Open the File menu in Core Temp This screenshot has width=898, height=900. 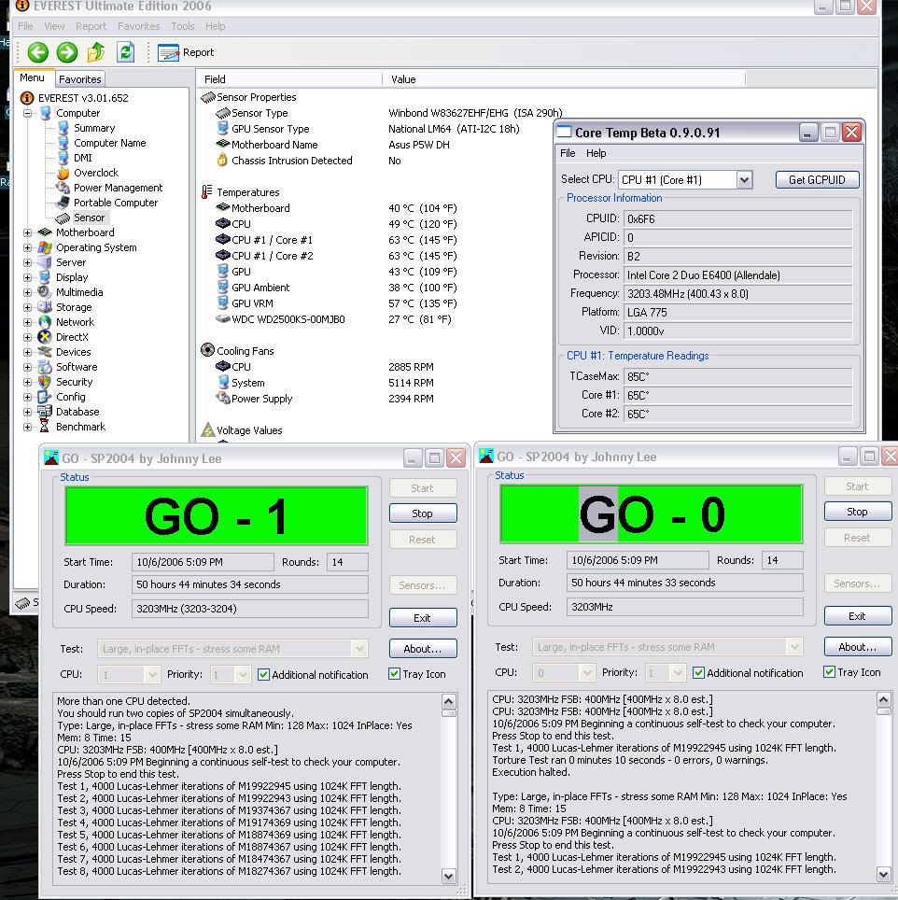click(x=568, y=153)
